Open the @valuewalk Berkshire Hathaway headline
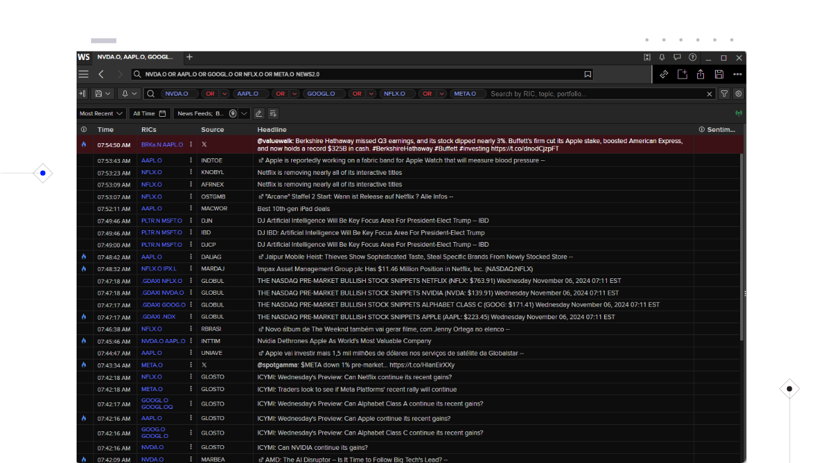The width and height of the screenshot is (824, 463). point(470,144)
